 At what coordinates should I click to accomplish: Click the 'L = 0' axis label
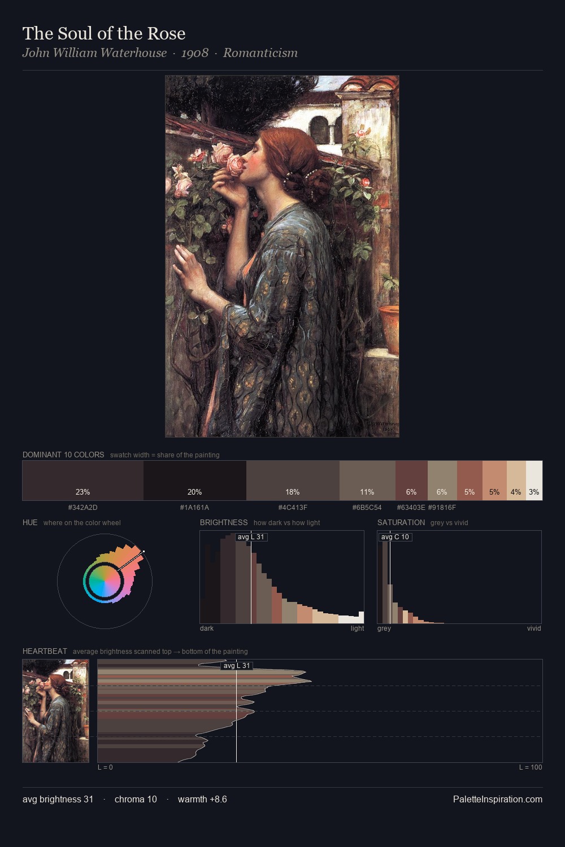[105, 767]
